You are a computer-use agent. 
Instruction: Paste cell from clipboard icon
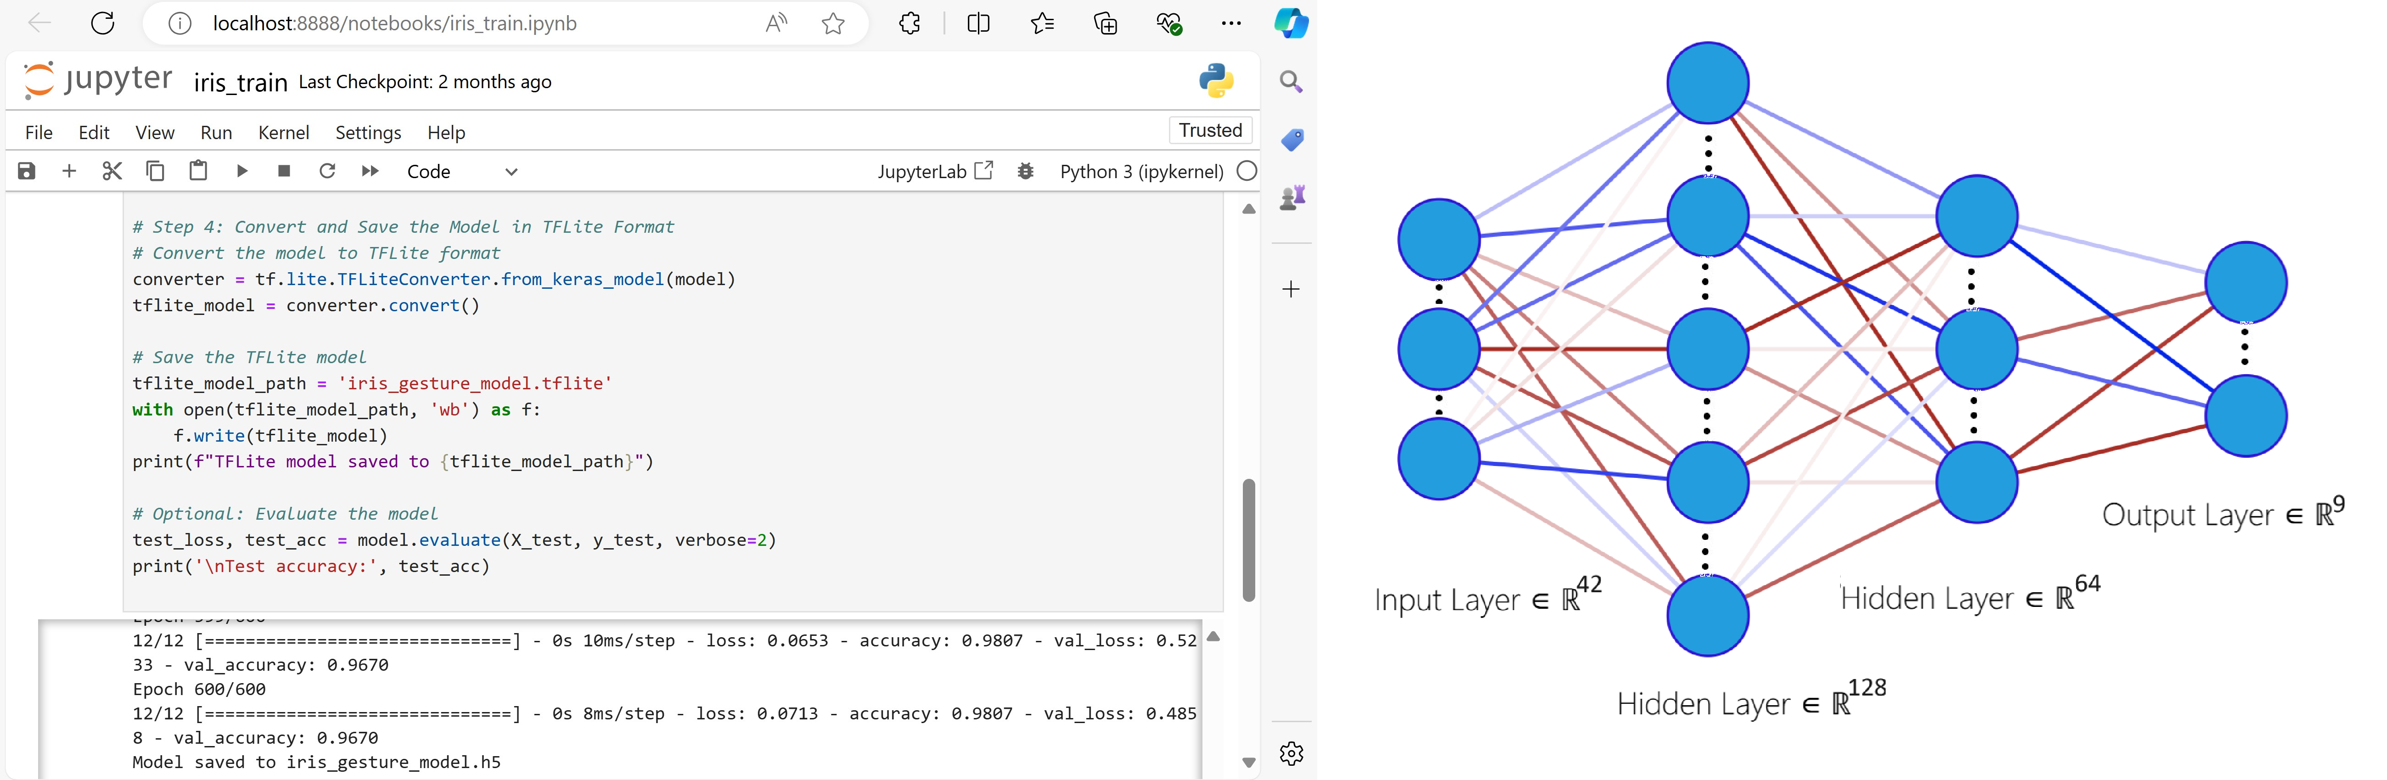(198, 171)
